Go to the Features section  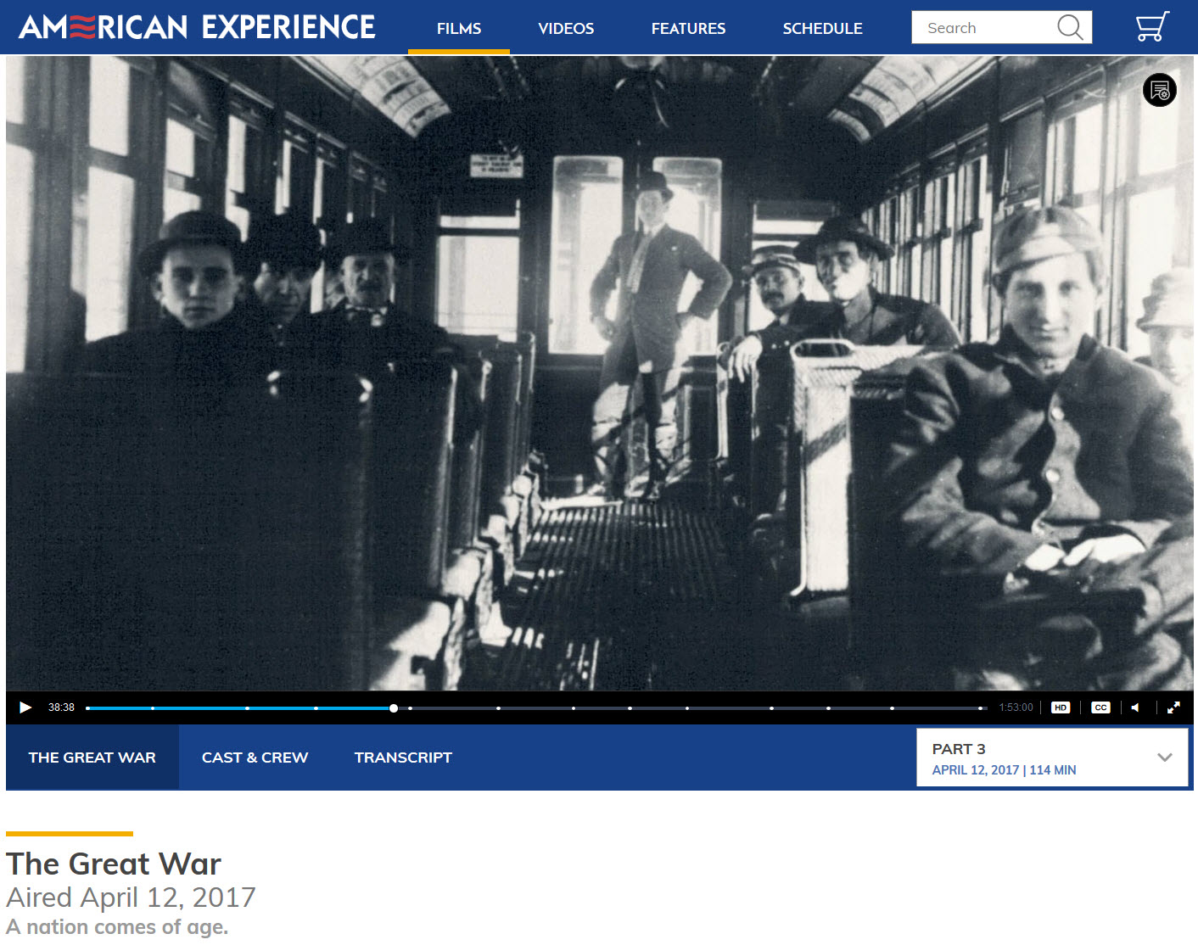688,28
